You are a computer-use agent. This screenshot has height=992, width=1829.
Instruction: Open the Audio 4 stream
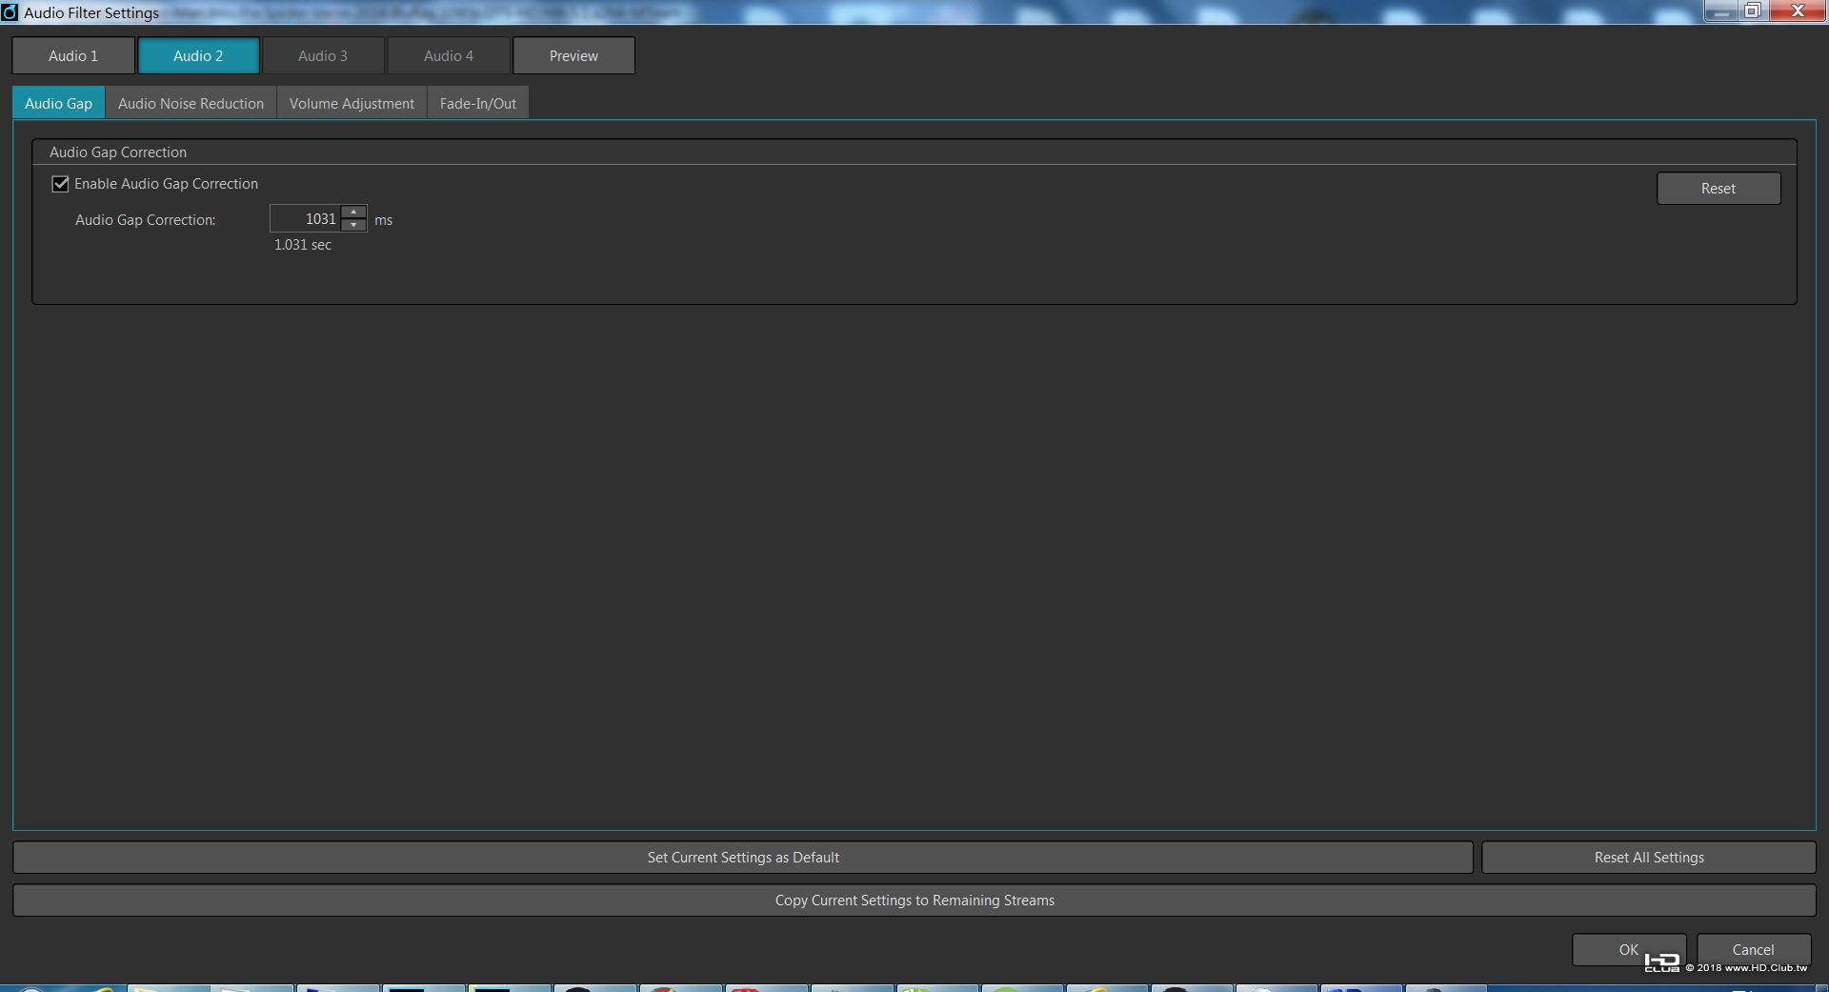[449, 55]
